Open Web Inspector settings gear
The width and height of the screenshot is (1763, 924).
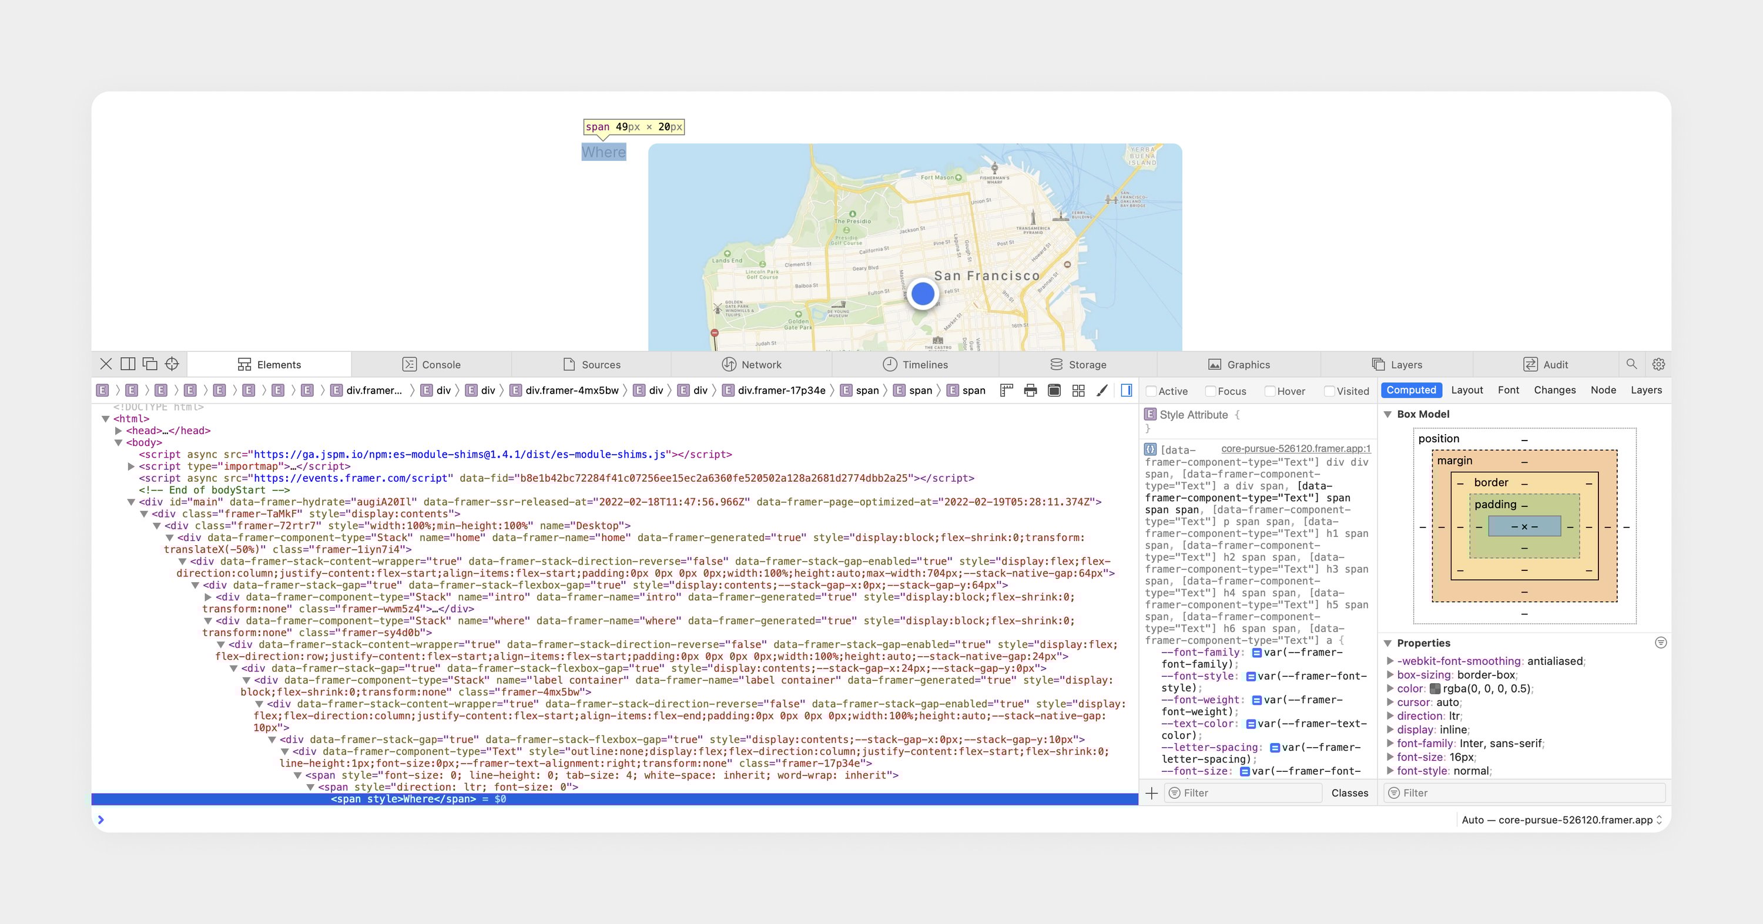[1658, 364]
